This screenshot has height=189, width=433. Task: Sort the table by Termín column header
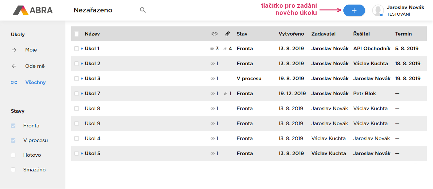tap(403, 34)
